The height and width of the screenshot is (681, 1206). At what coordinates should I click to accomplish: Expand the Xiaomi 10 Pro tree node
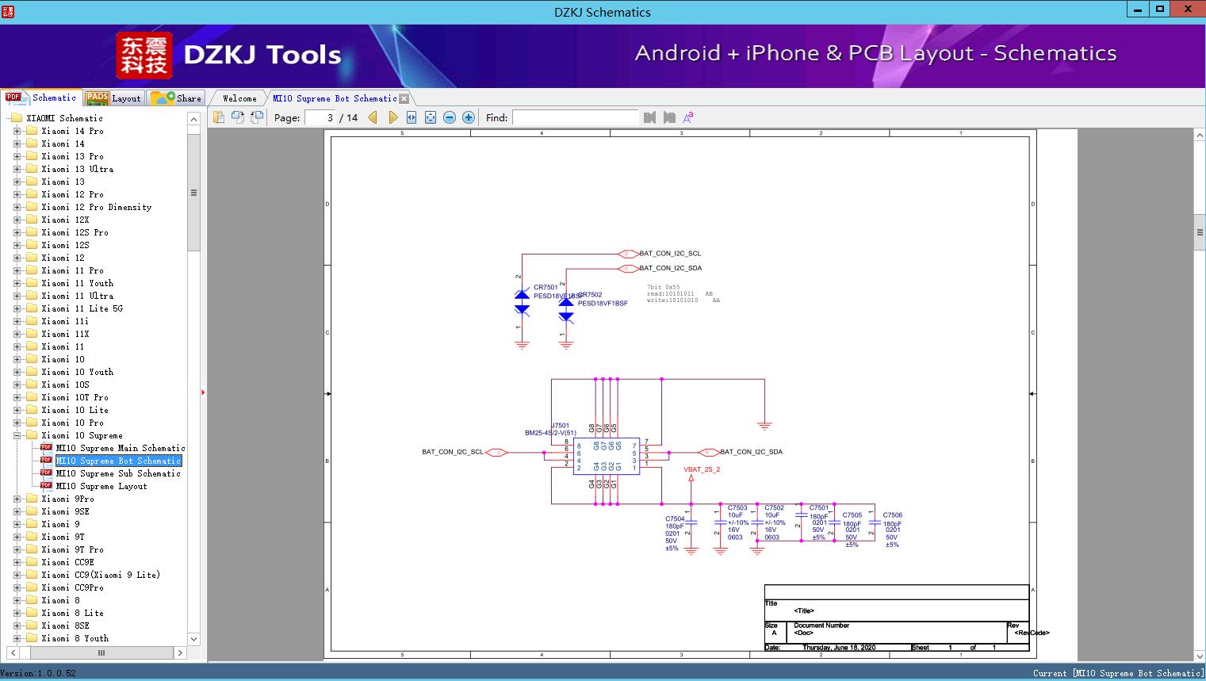click(x=17, y=423)
